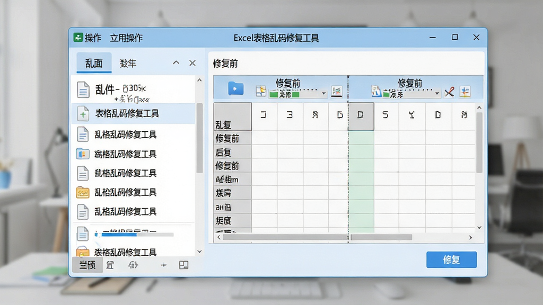Select the item with the green plus icon
Viewport: 543px width, 305px height.
tap(133, 113)
